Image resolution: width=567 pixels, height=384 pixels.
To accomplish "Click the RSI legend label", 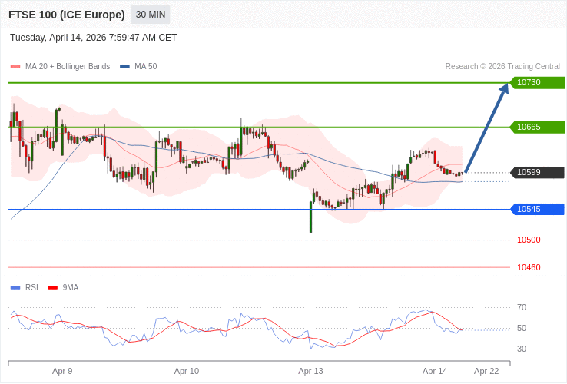I will coord(31,287).
